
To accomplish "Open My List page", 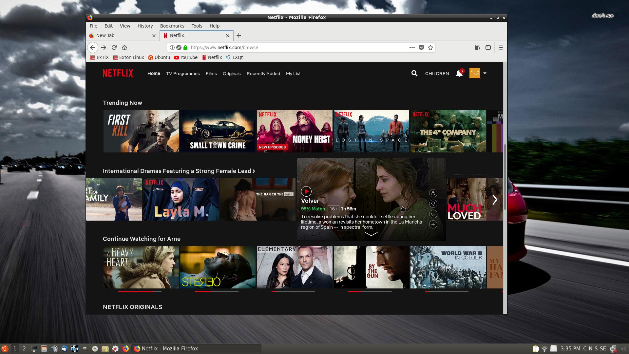I will pyautogui.click(x=293, y=73).
